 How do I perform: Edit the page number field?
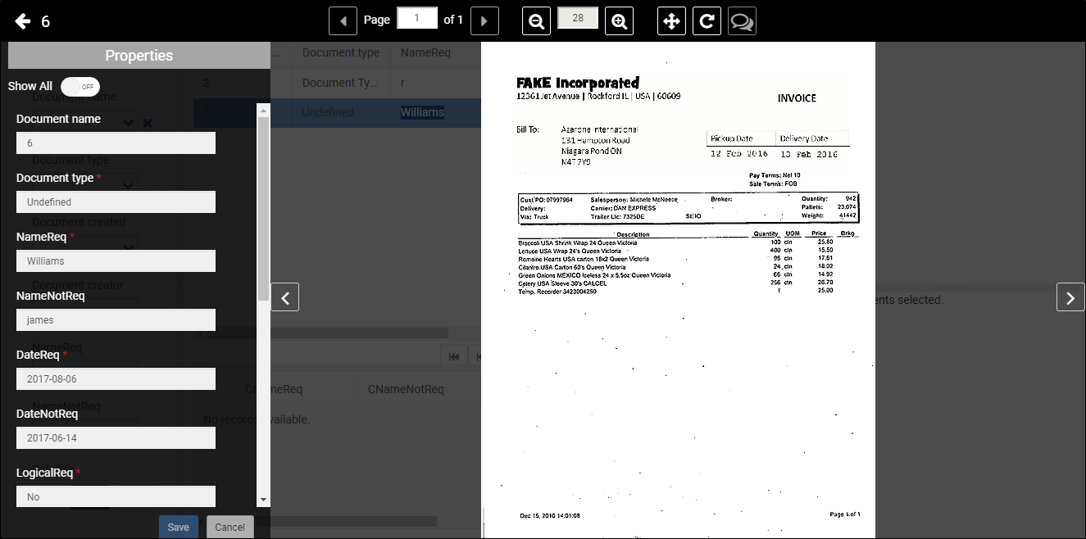[x=417, y=18]
